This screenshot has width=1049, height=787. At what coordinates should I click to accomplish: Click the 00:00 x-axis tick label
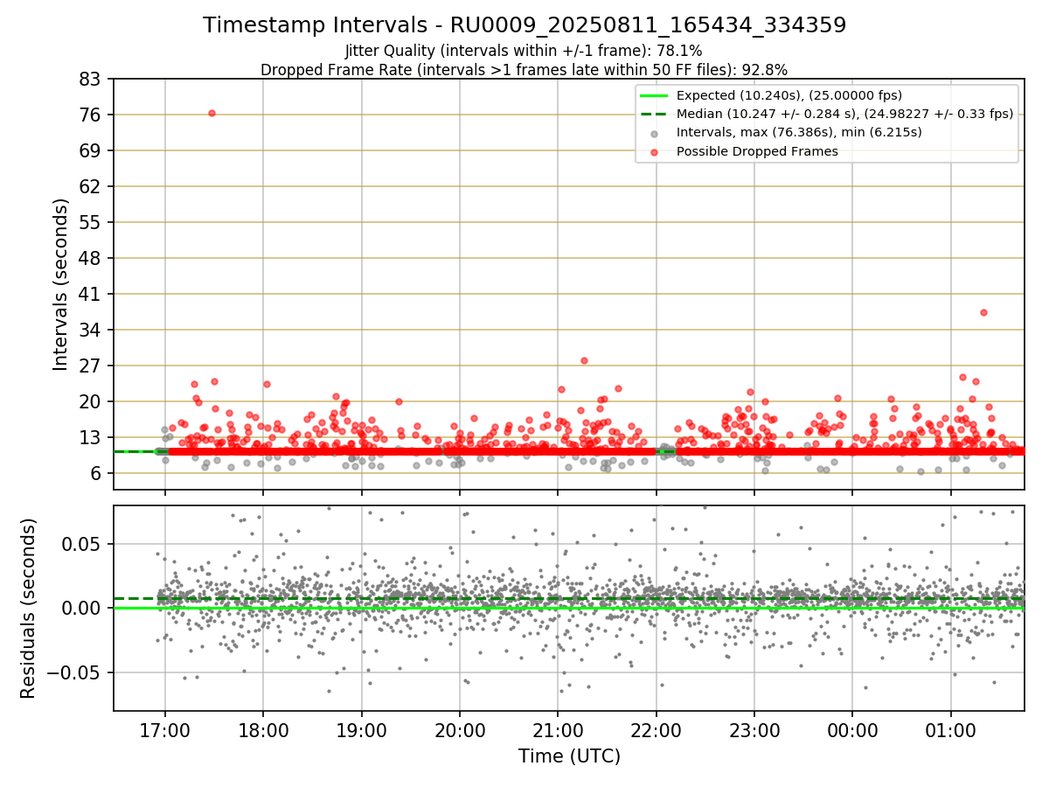point(852,730)
